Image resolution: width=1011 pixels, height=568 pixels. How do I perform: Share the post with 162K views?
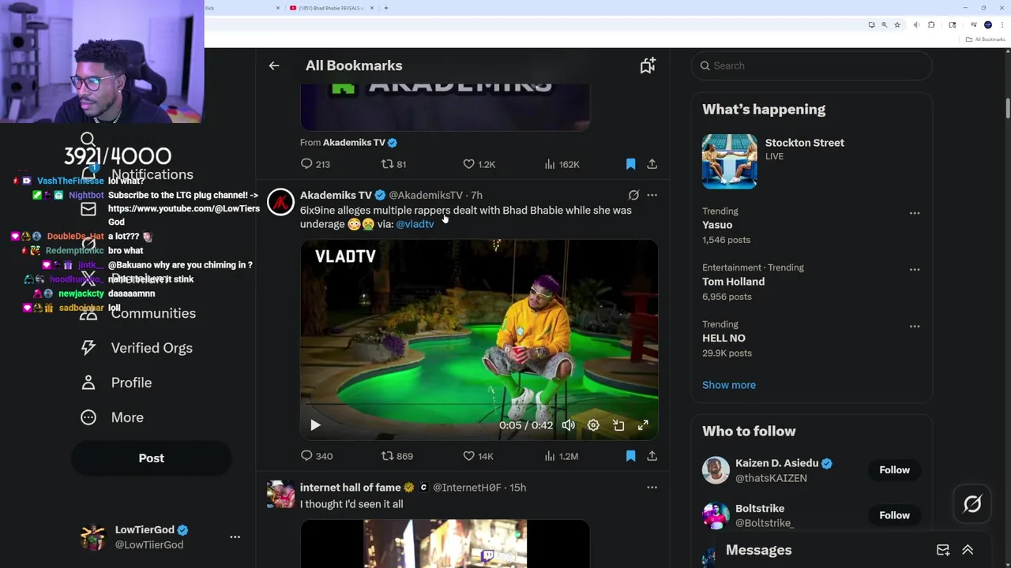tap(652, 164)
